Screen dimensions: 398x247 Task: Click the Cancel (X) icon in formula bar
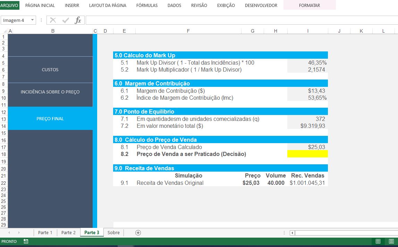pos(53,20)
